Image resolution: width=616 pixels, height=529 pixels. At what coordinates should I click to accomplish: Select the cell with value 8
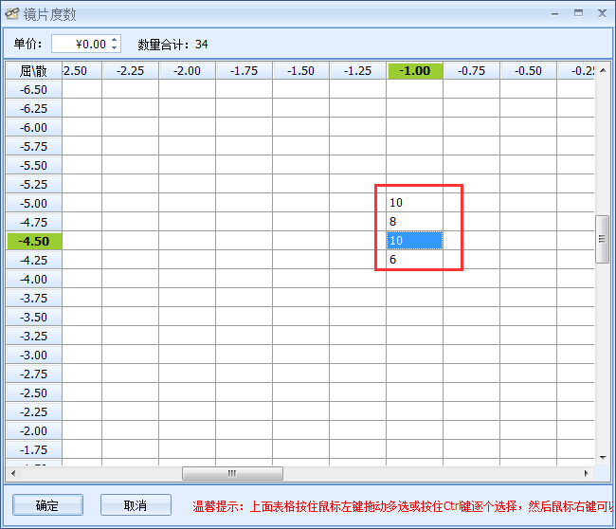414,222
